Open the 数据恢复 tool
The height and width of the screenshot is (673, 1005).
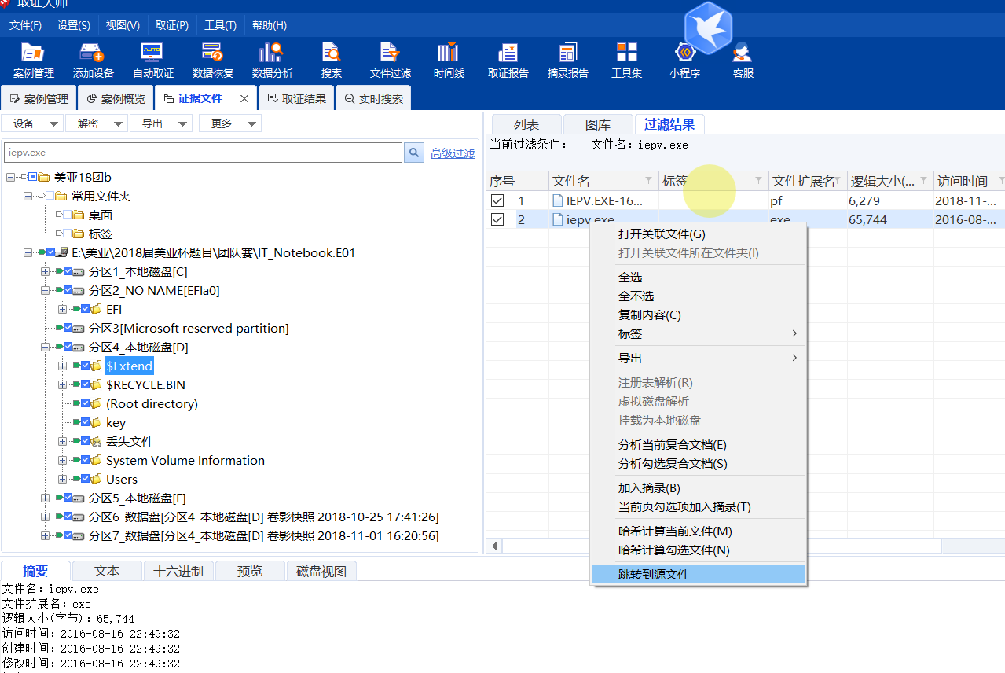point(212,61)
